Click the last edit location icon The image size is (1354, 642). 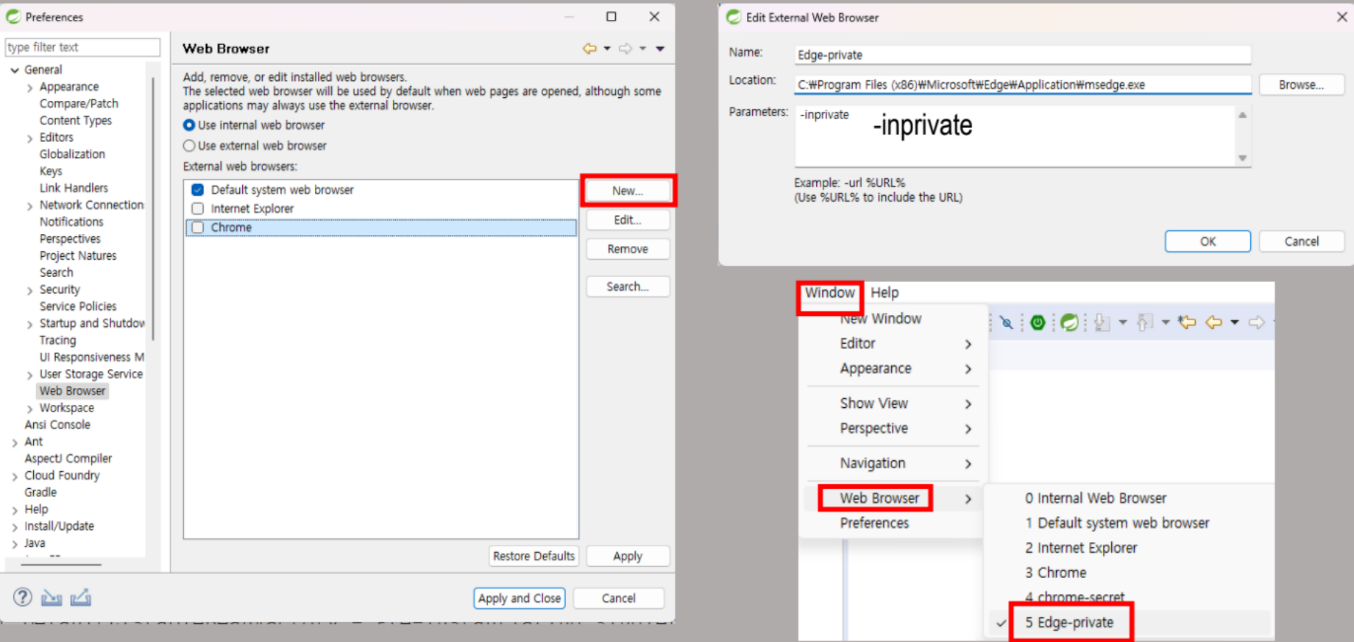(x=1187, y=322)
